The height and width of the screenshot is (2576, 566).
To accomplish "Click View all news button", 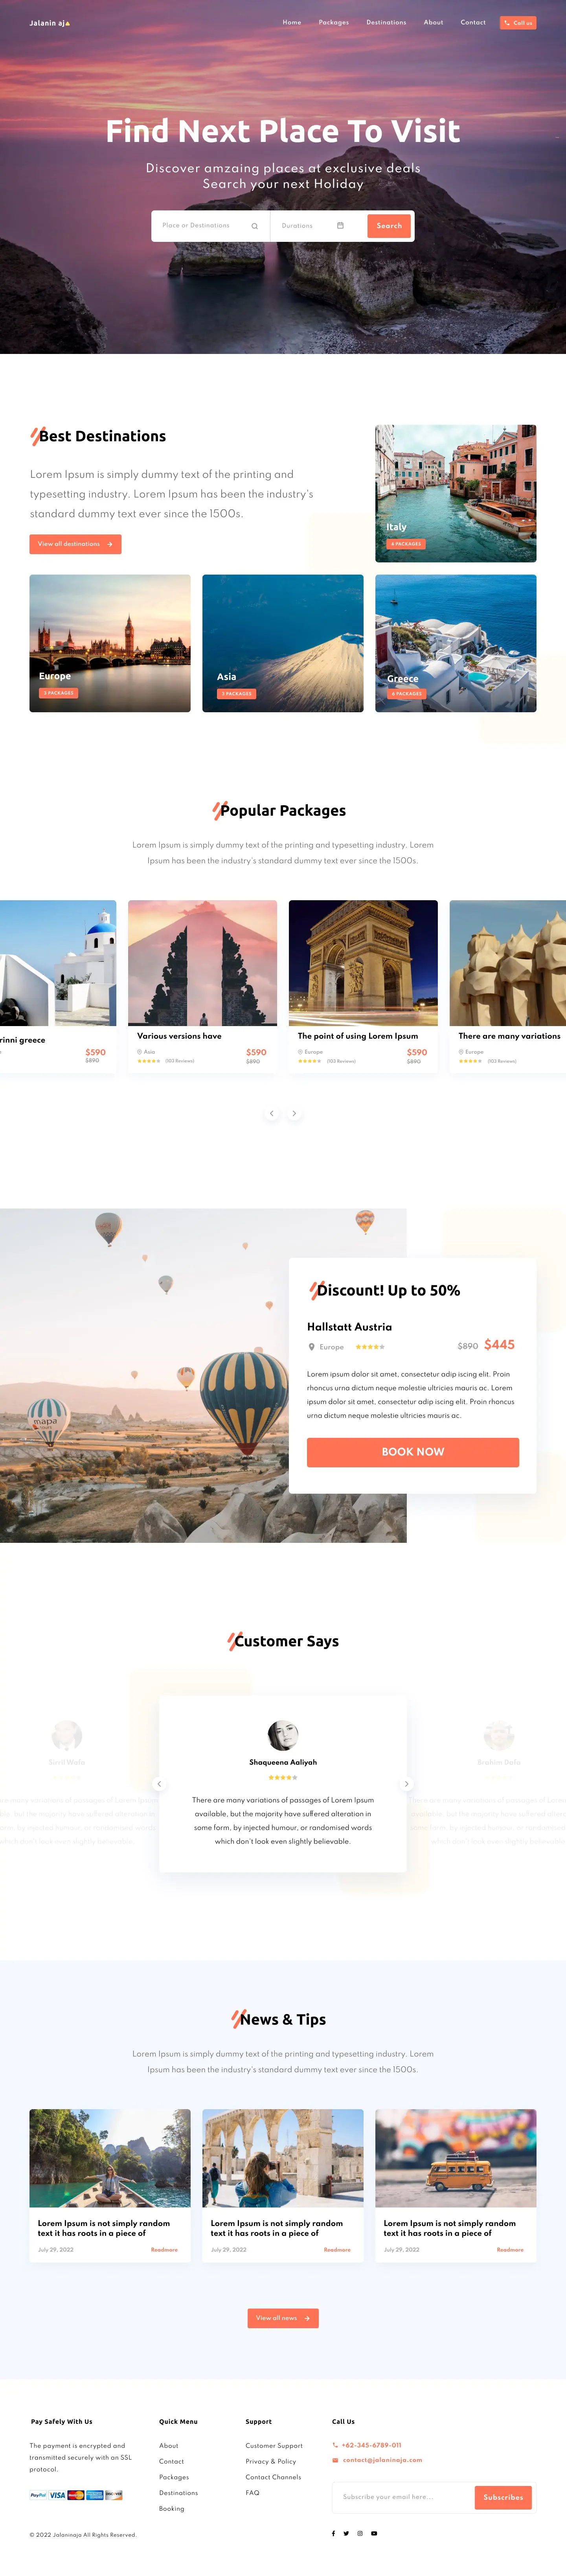I will (x=283, y=2318).
